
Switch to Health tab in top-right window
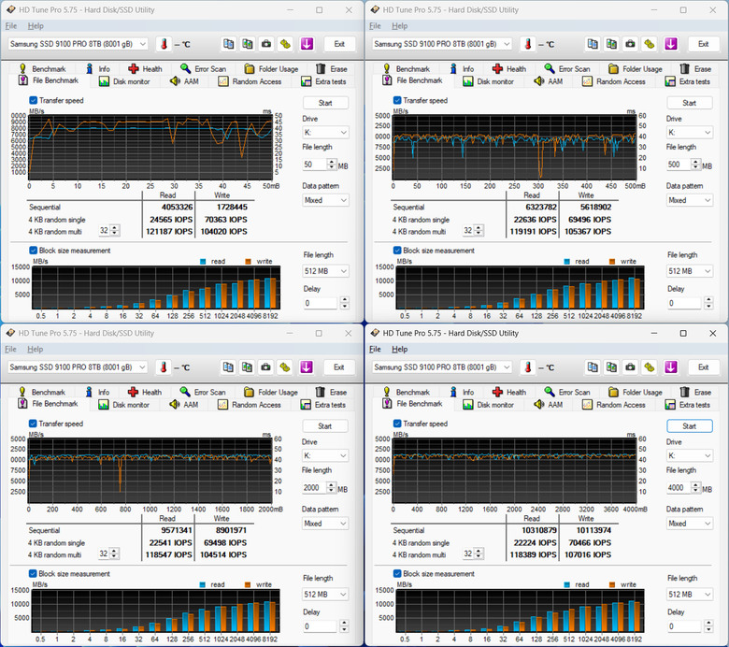[x=510, y=69]
